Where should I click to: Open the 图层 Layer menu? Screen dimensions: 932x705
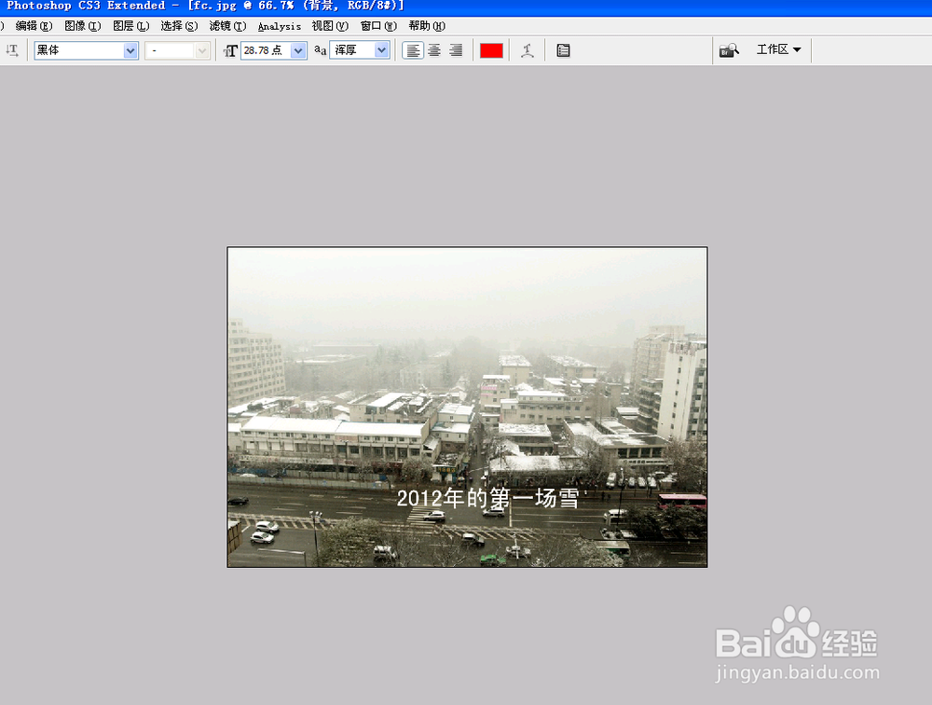point(130,25)
